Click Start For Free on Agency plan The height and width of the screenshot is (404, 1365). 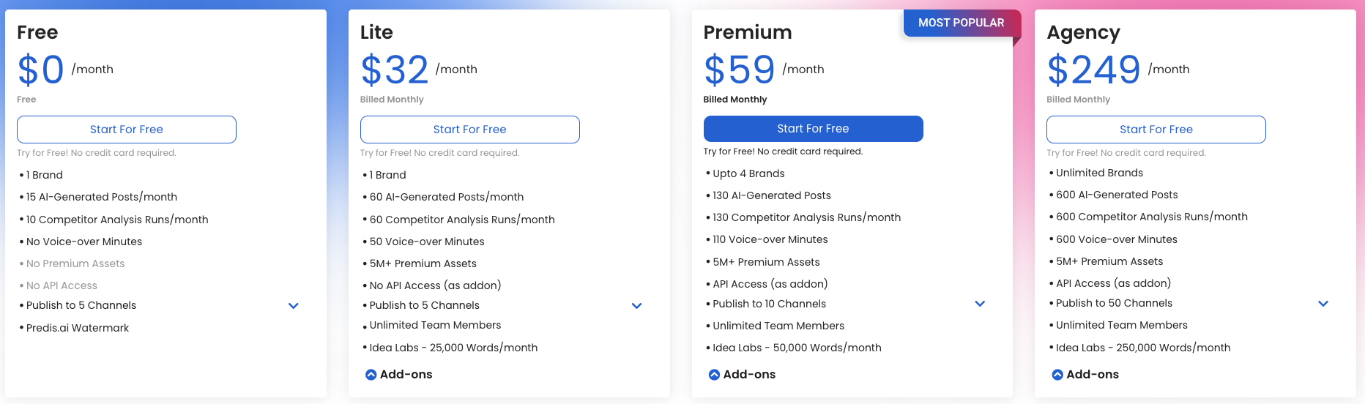(1156, 130)
